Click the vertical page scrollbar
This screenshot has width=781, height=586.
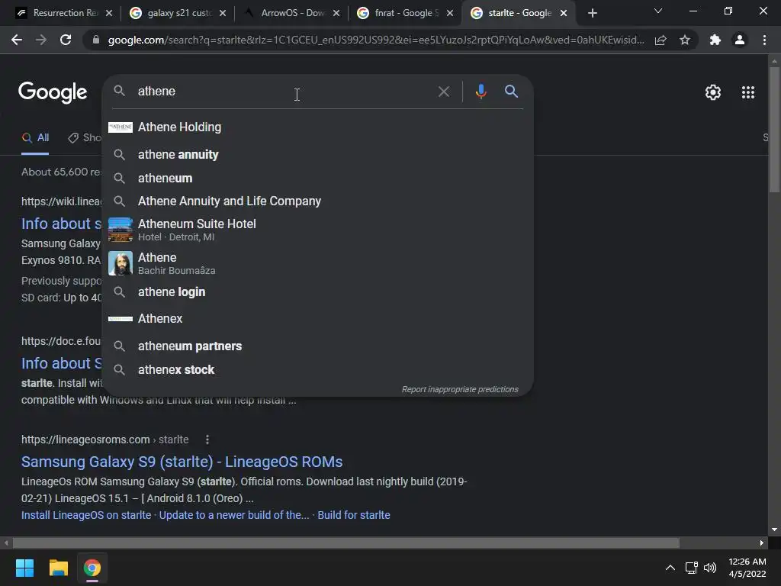point(774,128)
